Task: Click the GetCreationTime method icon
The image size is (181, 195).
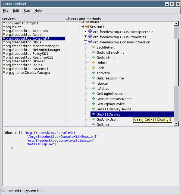Action: (93, 78)
